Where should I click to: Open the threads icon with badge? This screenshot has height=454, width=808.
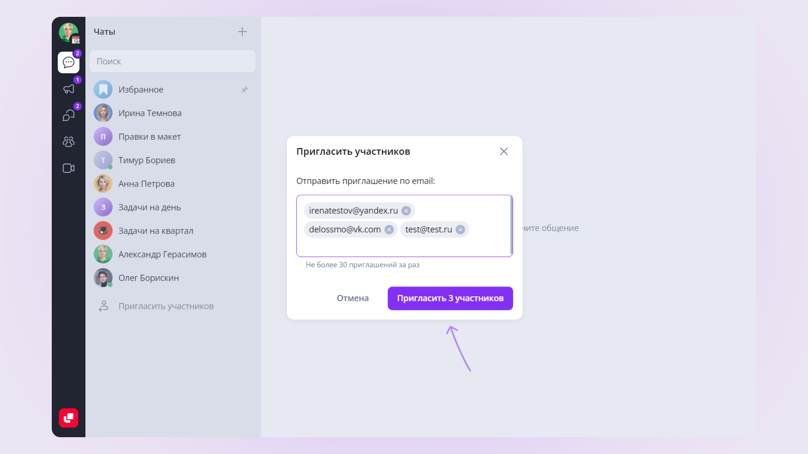(x=69, y=115)
